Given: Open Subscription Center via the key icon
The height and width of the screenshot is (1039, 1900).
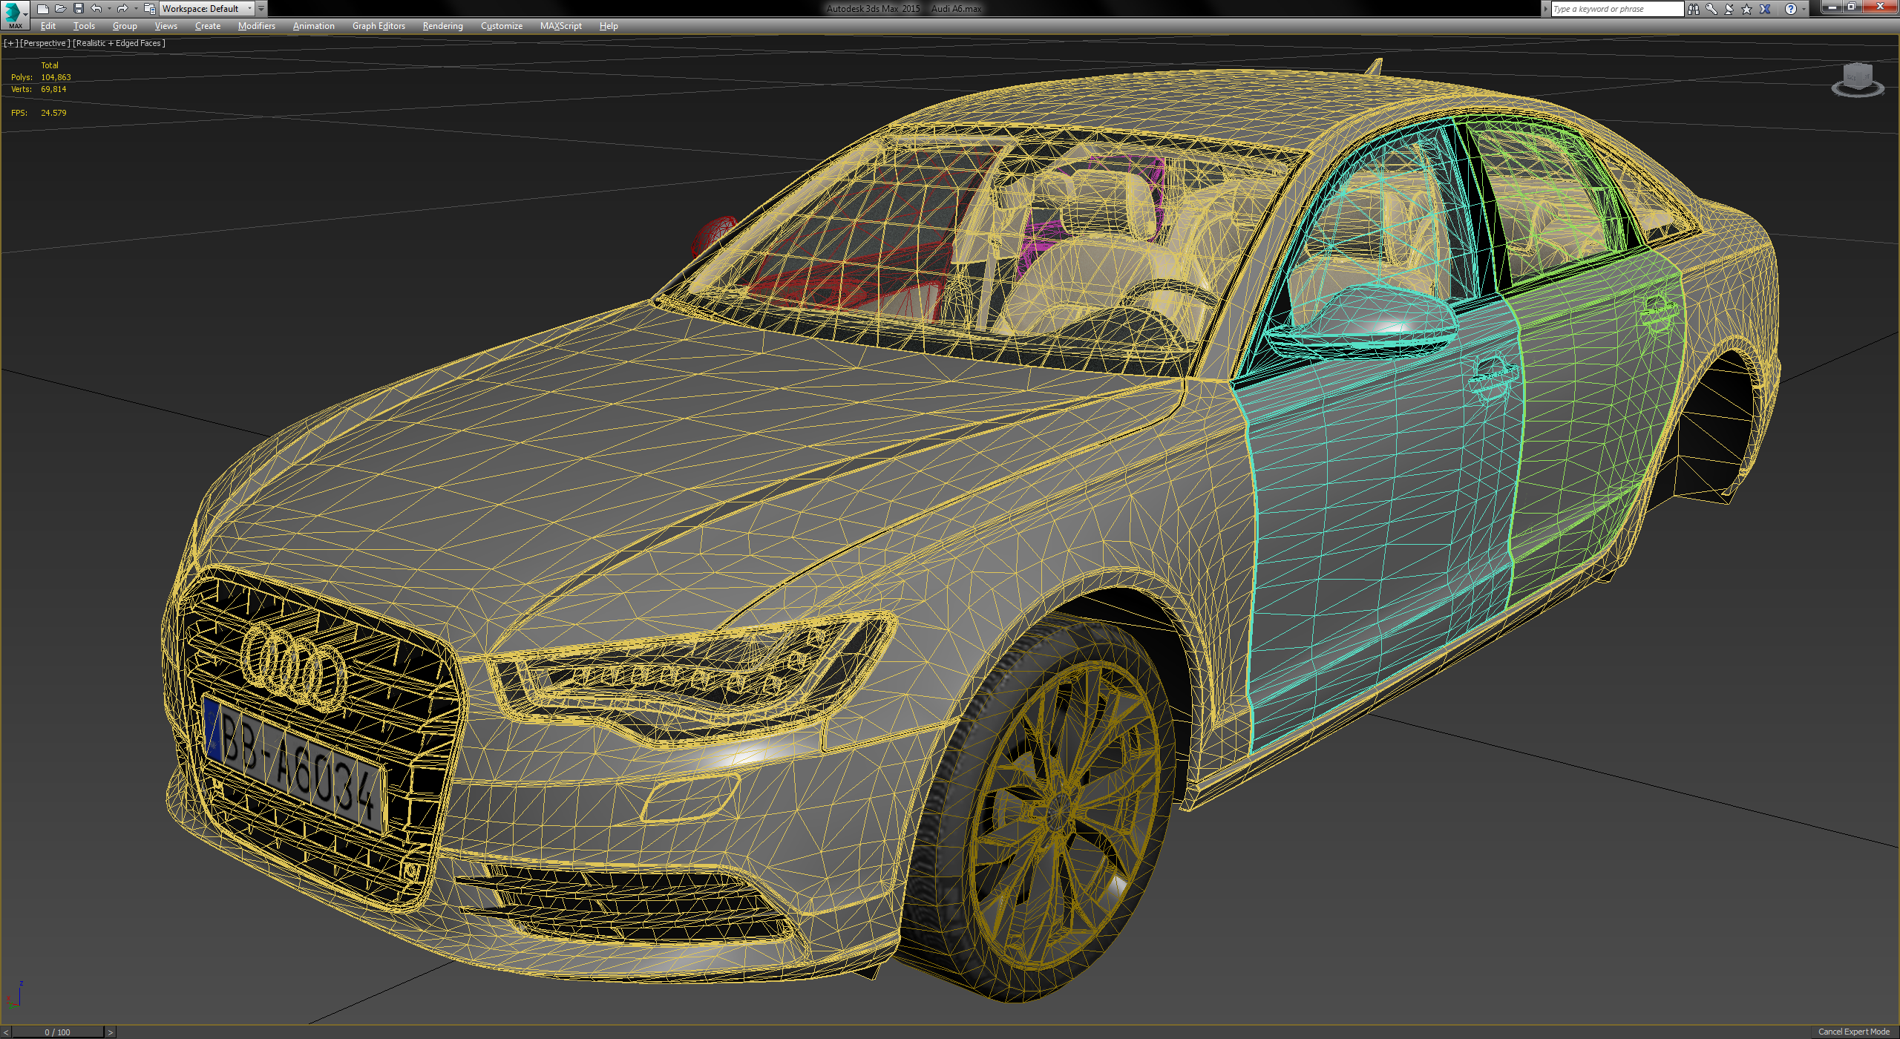Looking at the screenshot, I should pyautogui.click(x=1711, y=9).
